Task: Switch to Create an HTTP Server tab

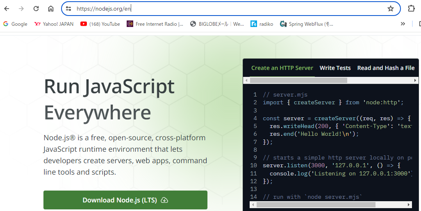Action: point(282,68)
